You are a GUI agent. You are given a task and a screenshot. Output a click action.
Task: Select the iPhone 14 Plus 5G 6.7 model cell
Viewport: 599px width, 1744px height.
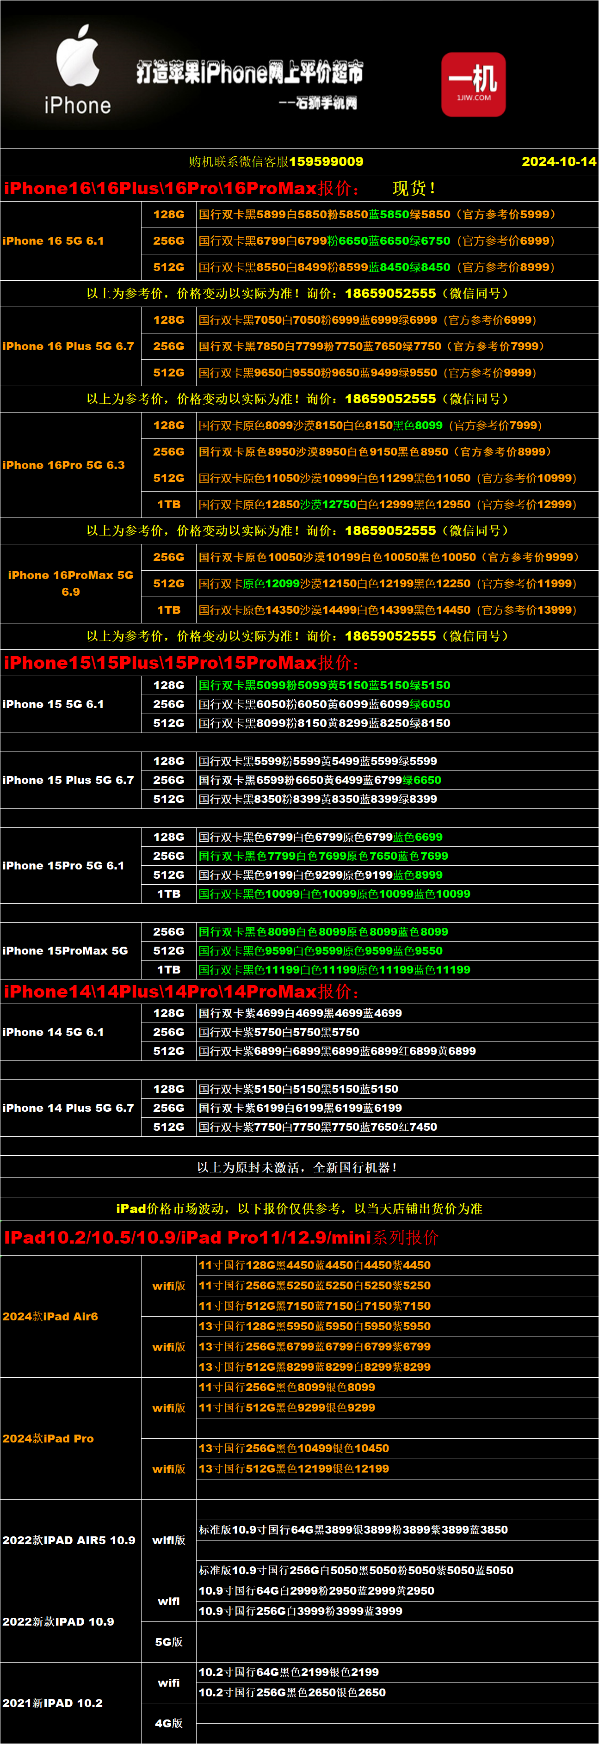coord(70,1108)
